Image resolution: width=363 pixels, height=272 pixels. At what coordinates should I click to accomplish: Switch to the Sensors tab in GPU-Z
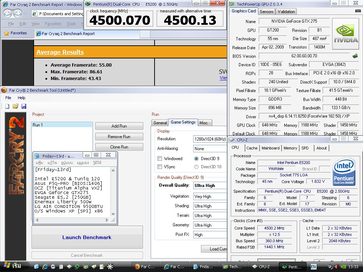267,12
